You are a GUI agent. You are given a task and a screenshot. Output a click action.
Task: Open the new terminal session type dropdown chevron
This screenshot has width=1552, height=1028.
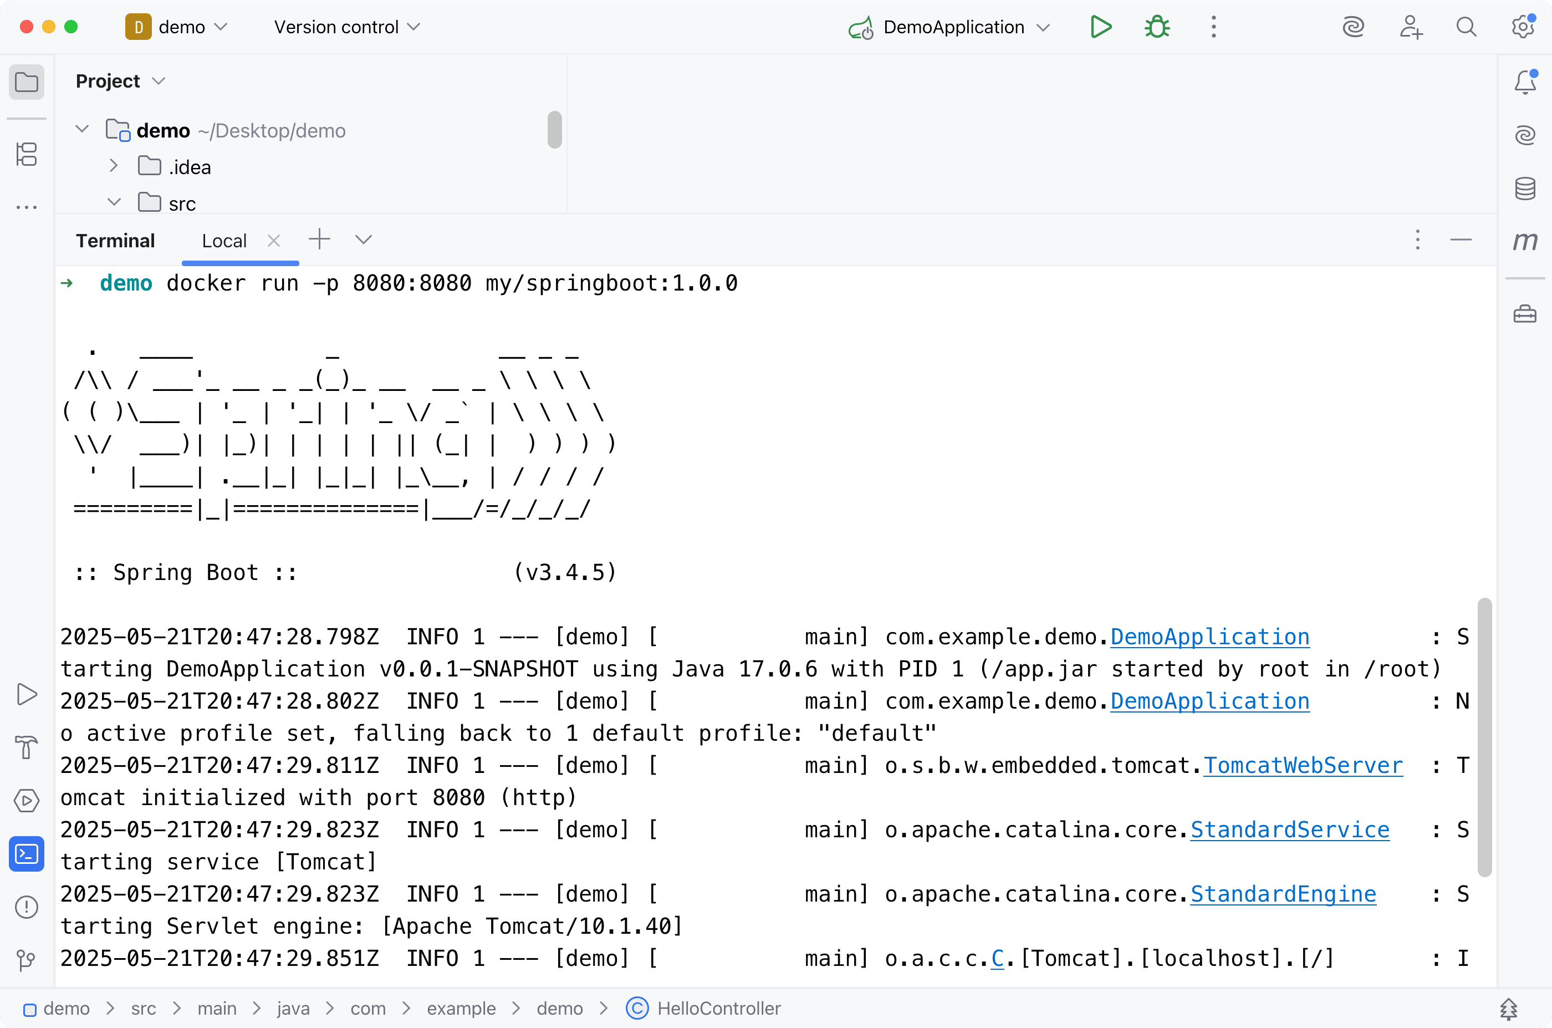coord(364,240)
